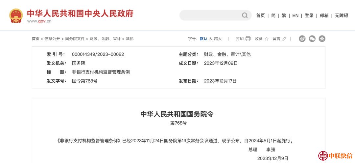
Task: Share via the Qzone star icon
Action: 322,39
